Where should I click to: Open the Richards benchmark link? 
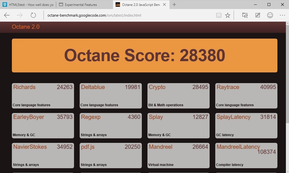tap(24, 87)
